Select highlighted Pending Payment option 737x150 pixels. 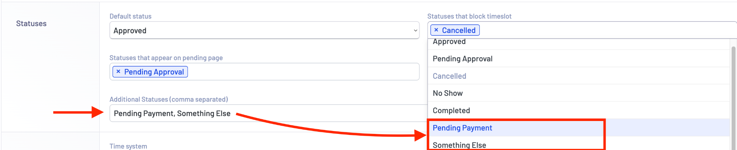(578, 128)
